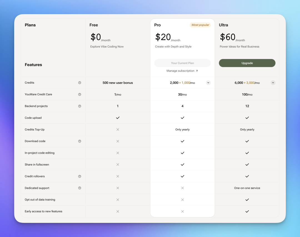Click the Most popular badge
Screen dimensions: 300x237
200,25
